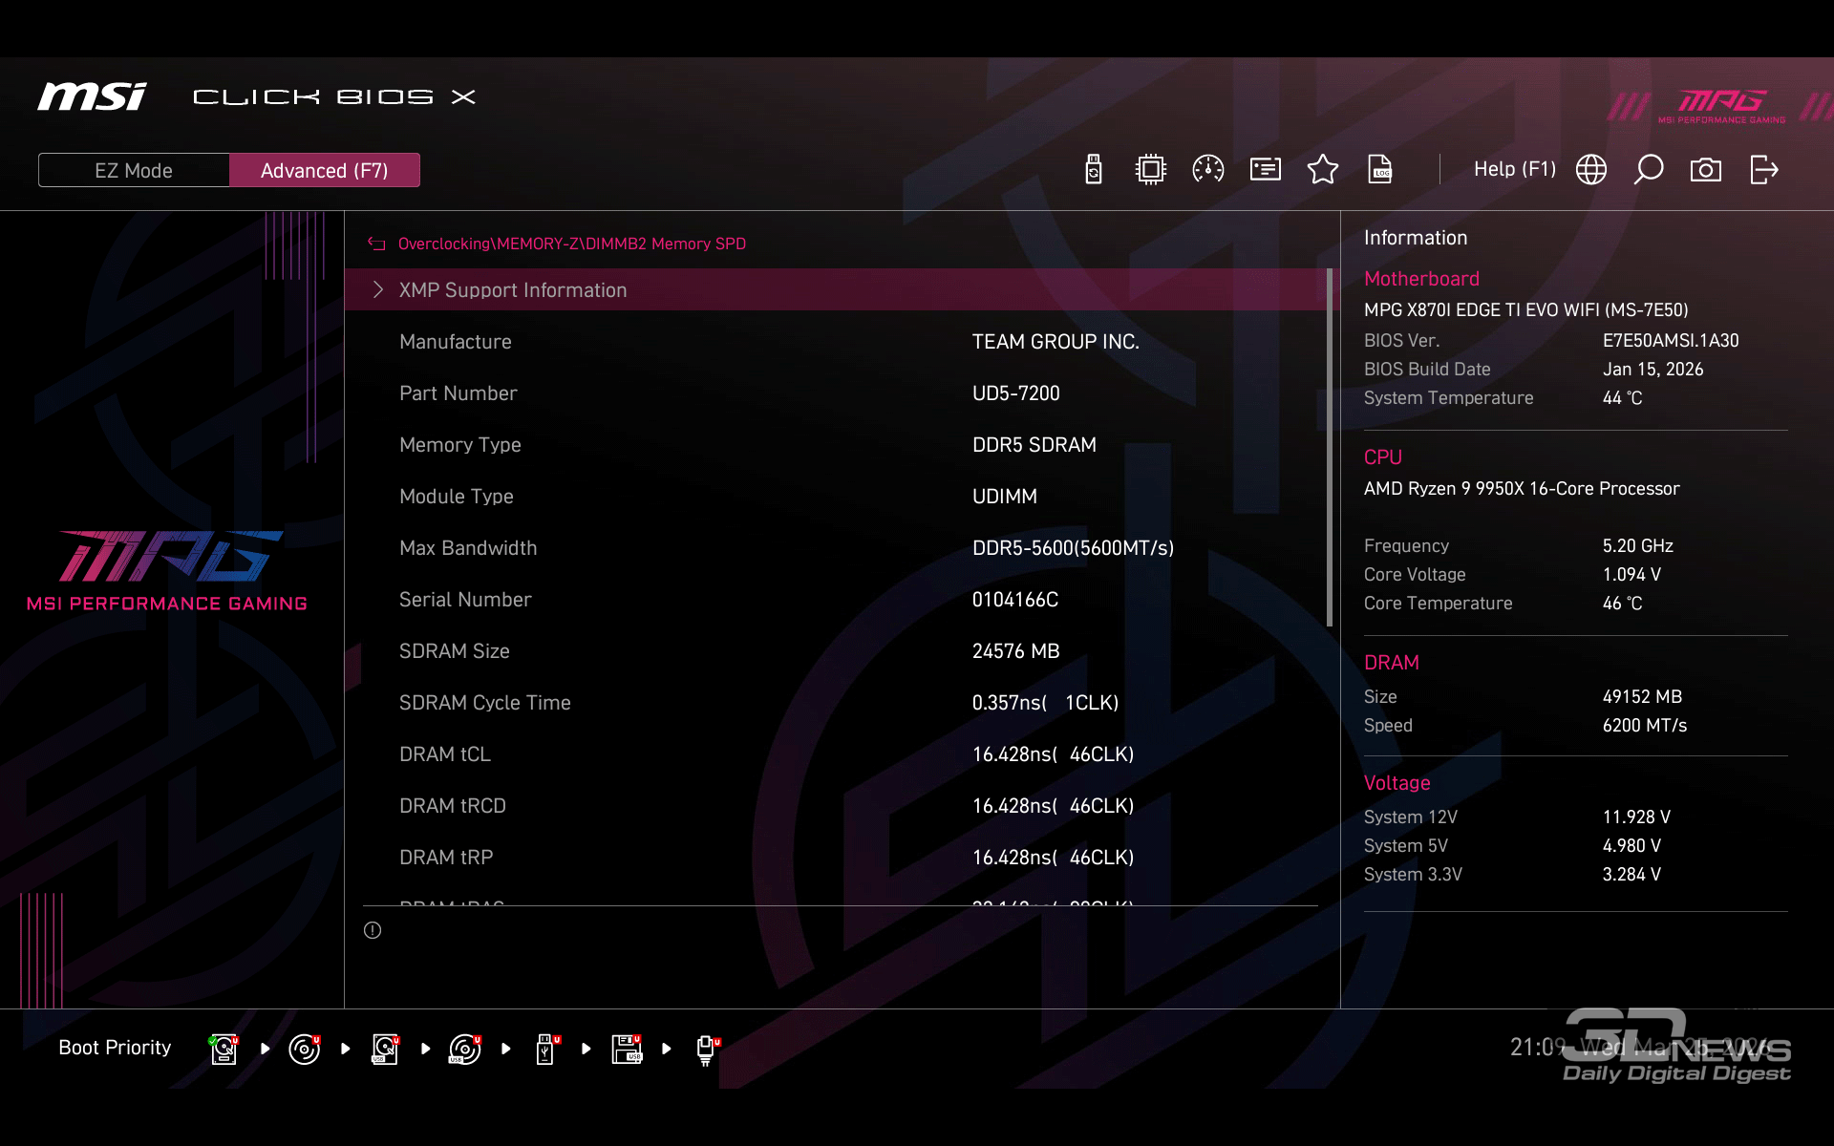Select the USB floppy boot device icon

tap(627, 1049)
